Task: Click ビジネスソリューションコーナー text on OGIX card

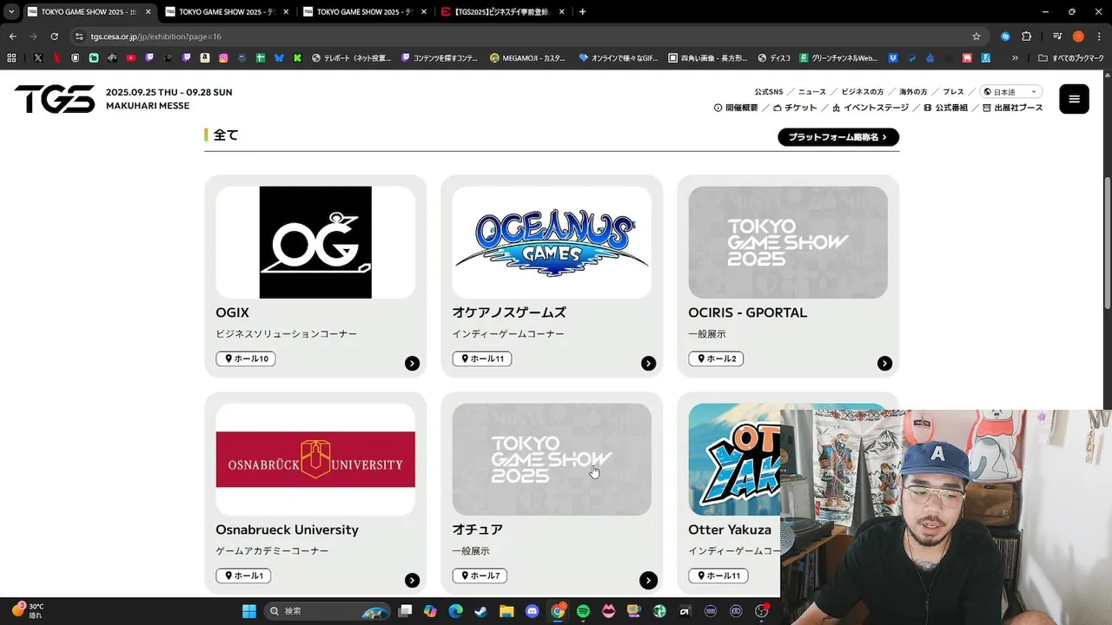Action: click(x=287, y=334)
